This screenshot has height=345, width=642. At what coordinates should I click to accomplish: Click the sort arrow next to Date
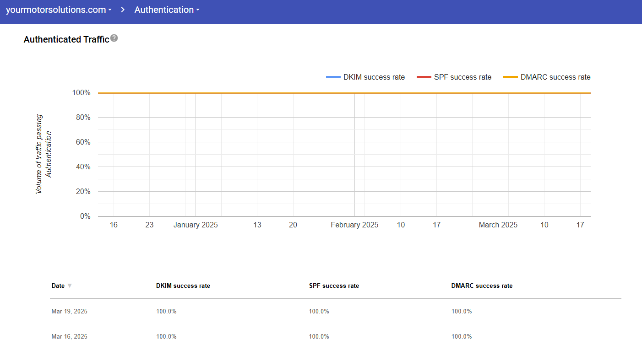click(70, 286)
